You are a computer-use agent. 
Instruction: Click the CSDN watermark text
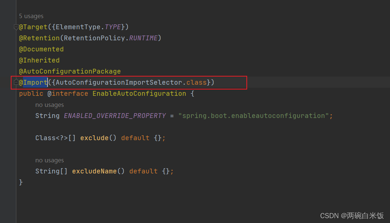(352, 216)
